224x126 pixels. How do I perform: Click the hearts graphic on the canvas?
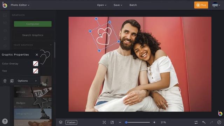(104, 36)
